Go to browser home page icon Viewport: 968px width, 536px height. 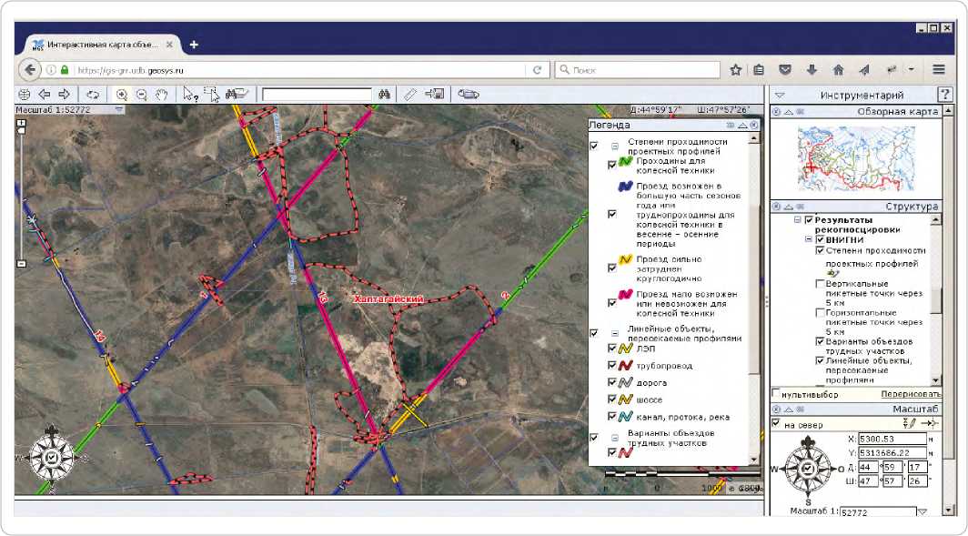pyautogui.click(x=839, y=70)
